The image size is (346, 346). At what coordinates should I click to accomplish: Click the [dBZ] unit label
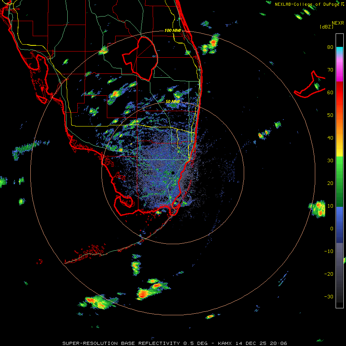(326, 27)
